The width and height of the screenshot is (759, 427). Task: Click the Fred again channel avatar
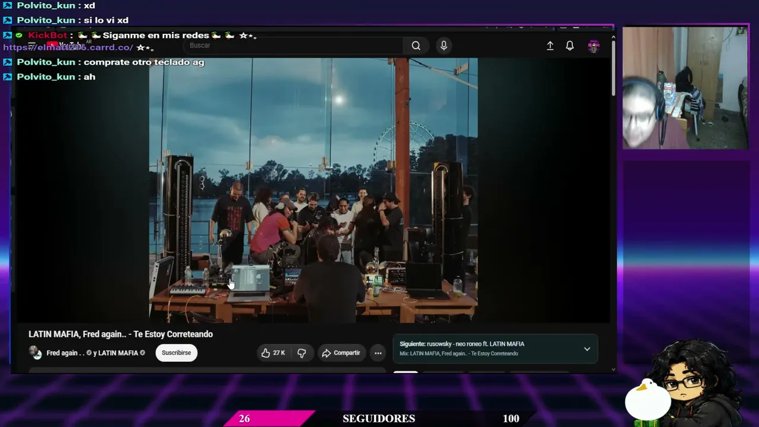click(35, 353)
